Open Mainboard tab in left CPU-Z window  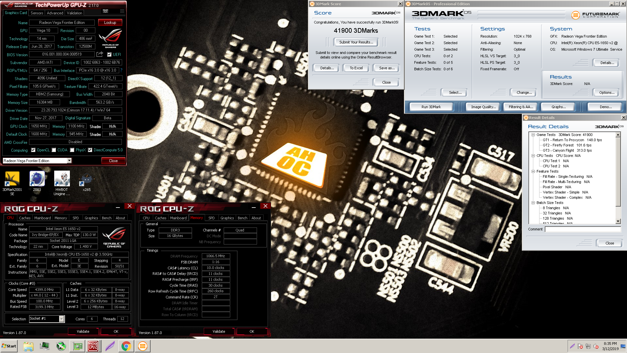tap(42, 218)
